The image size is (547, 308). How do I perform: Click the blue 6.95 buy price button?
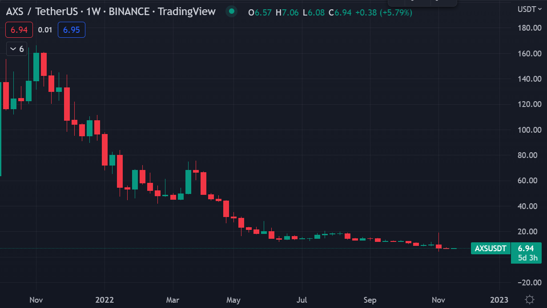coord(72,30)
